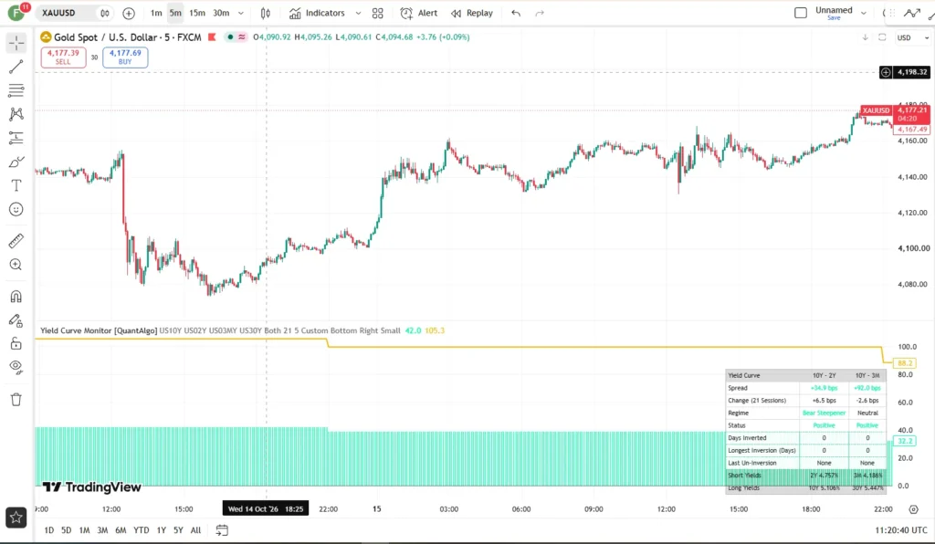Click the Bear Steepener regime cell
This screenshot has height=544, width=935.
pyautogui.click(x=824, y=413)
